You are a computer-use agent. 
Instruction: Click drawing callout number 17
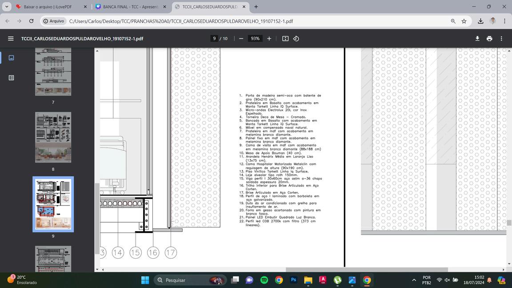pyautogui.click(x=171, y=252)
